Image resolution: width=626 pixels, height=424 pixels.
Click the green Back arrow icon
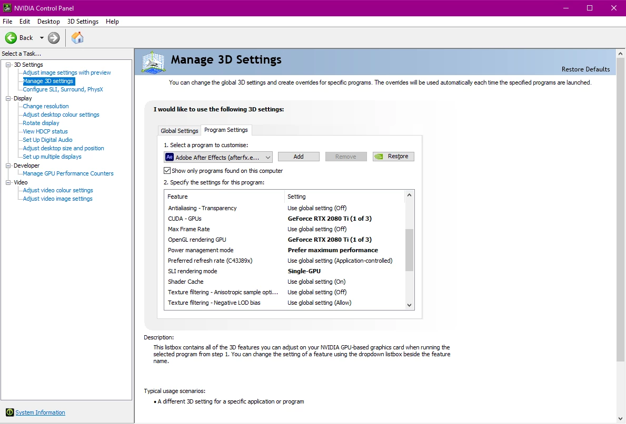point(11,38)
